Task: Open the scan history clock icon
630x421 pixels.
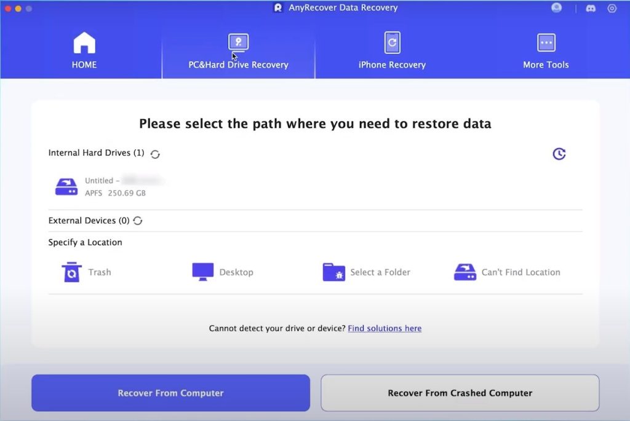Action: [559, 154]
